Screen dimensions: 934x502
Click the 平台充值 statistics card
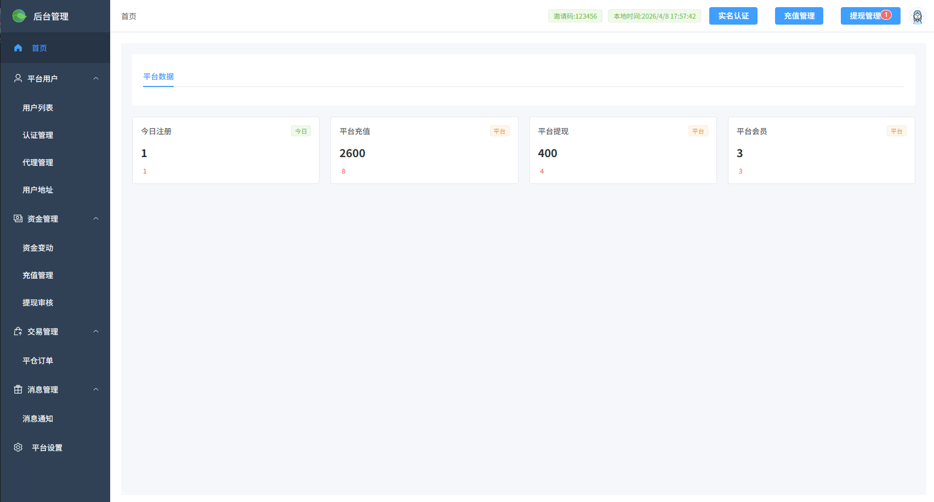click(424, 150)
